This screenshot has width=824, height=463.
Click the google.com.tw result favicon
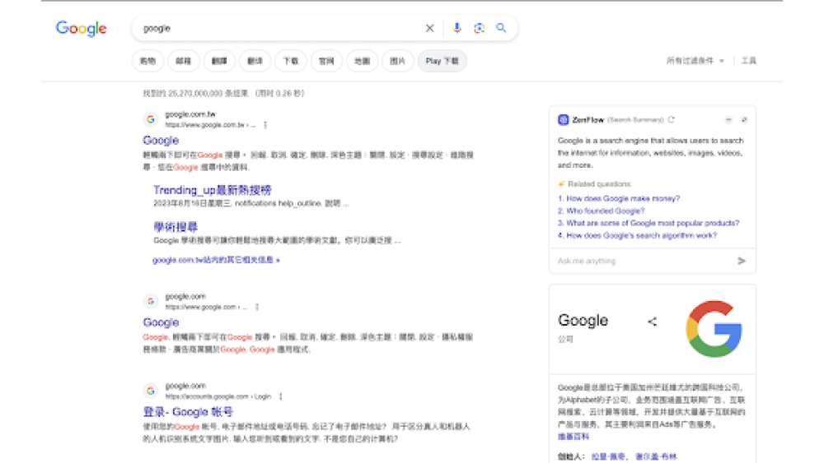(x=151, y=119)
